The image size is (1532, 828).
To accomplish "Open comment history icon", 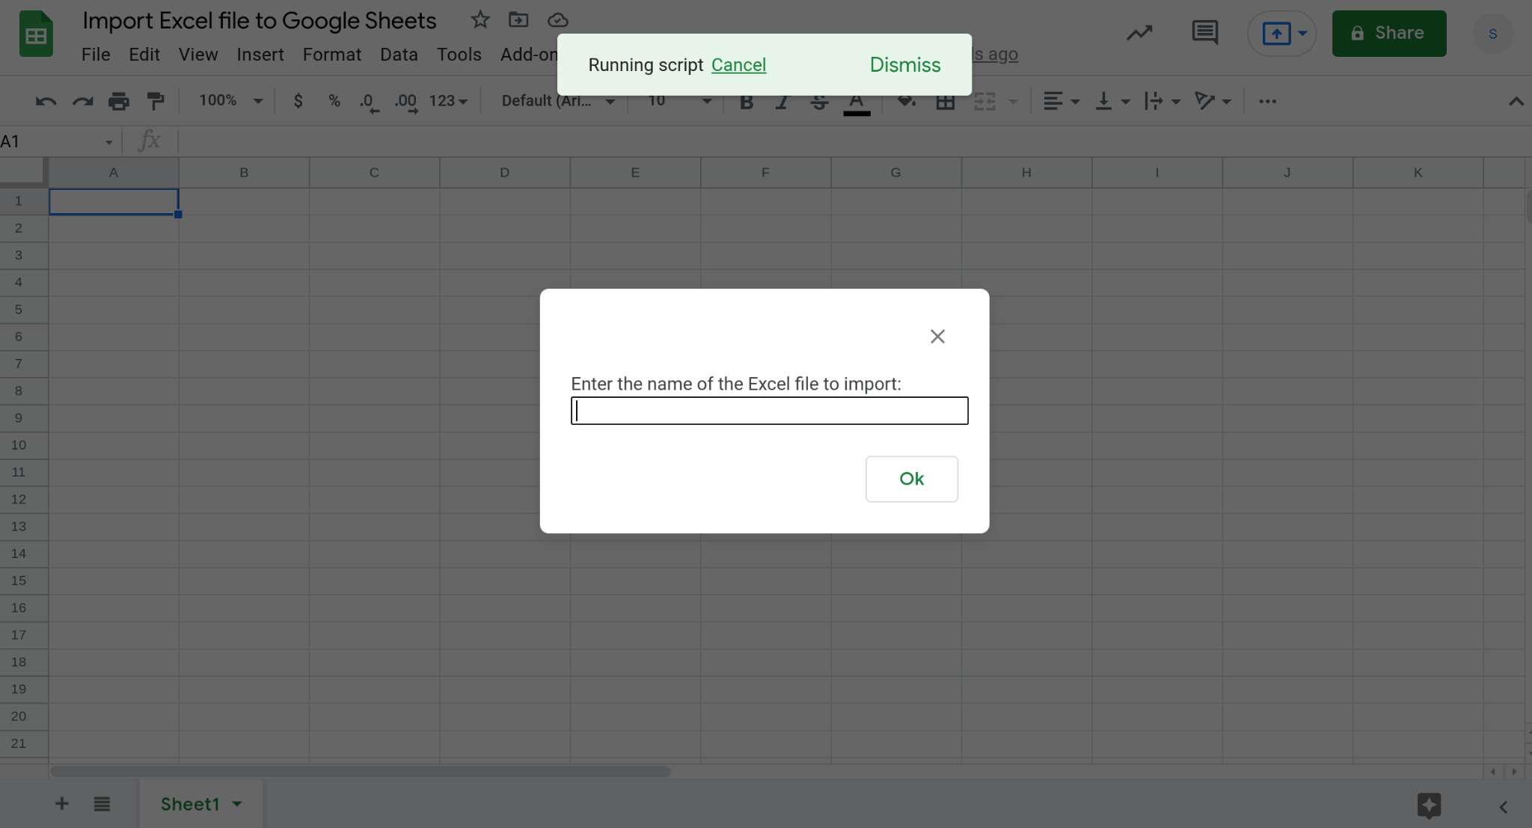I will pos(1204,33).
